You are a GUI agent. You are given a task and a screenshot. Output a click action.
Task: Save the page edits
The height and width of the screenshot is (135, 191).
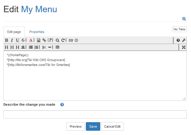tap(93, 126)
